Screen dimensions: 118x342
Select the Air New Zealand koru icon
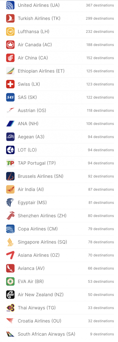[x=10, y=294]
